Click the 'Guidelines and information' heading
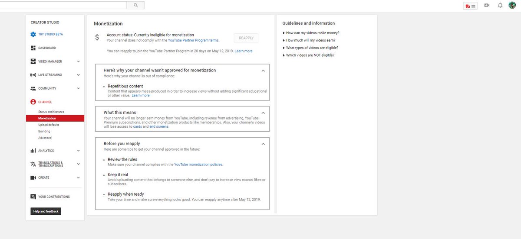The width and height of the screenshot is (521, 239). point(309,23)
